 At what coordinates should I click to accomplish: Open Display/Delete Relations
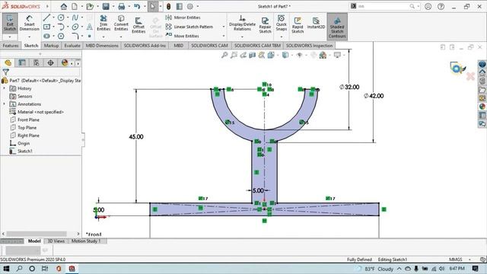(242, 24)
